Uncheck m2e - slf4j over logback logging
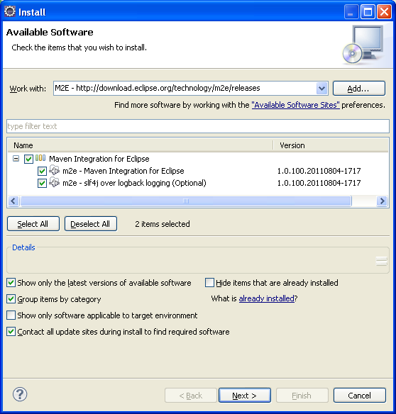Viewport: 396px width, 414px height. pyautogui.click(x=42, y=183)
